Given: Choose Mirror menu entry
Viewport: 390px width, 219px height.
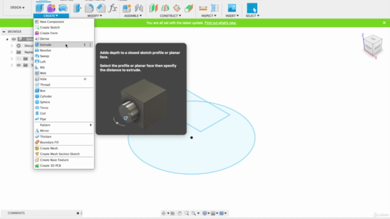Looking at the screenshot, I should point(64,131).
